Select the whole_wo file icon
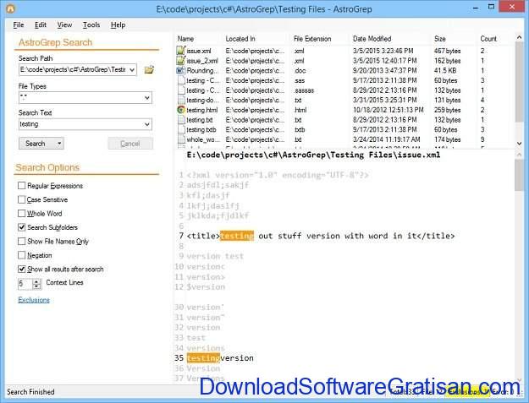The height and width of the screenshot is (403, 529). coord(181,139)
